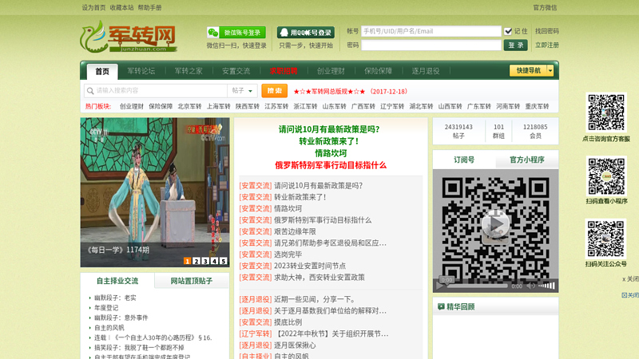
Task: Switch slideshow to slide 4
Action: click(x=214, y=261)
